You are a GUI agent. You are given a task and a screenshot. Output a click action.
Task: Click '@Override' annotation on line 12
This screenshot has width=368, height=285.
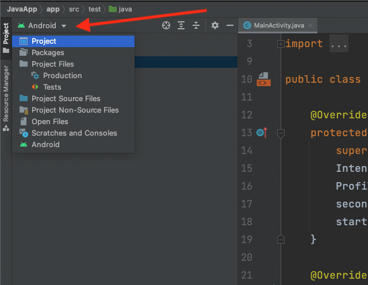click(x=339, y=115)
